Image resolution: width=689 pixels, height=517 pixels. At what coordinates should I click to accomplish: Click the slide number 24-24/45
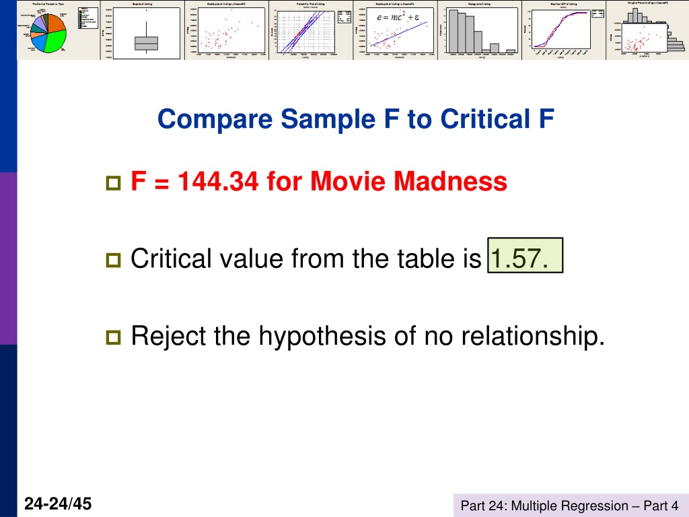coord(58,504)
